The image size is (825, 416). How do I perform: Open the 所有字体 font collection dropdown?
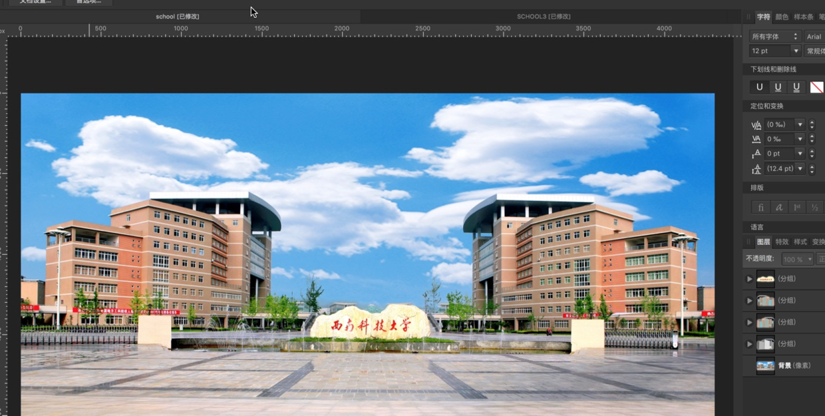point(774,37)
